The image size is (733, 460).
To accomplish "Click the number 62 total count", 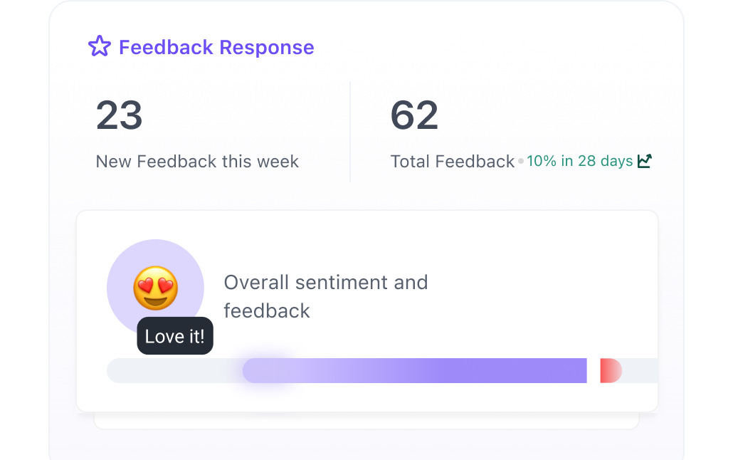I will pyautogui.click(x=414, y=115).
